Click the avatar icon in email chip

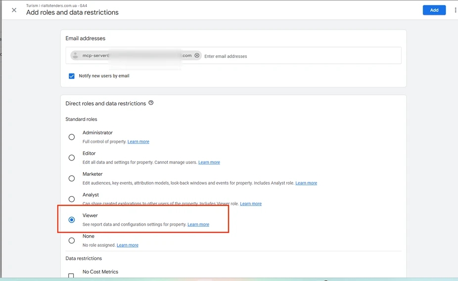(75, 55)
